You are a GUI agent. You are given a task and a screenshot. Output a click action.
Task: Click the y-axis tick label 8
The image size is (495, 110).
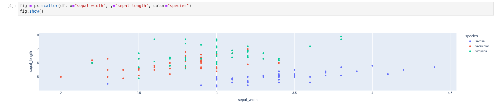click(x=38, y=35)
